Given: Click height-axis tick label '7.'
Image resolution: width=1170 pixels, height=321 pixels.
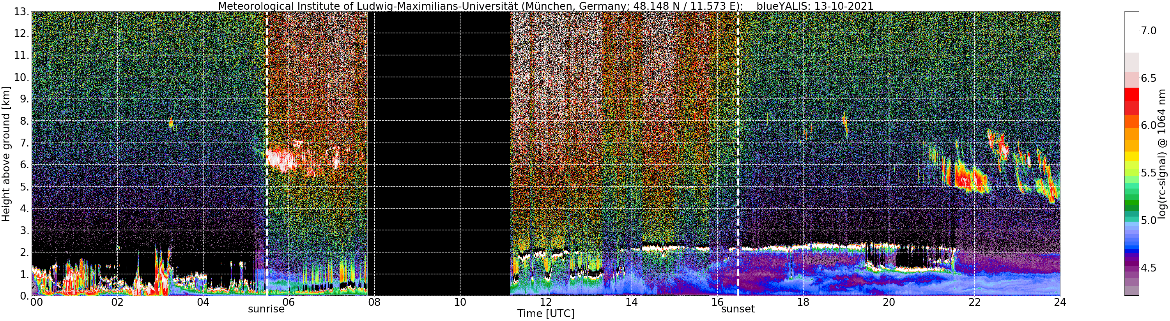Looking at the screenshot, I should (x=24, y=143).
